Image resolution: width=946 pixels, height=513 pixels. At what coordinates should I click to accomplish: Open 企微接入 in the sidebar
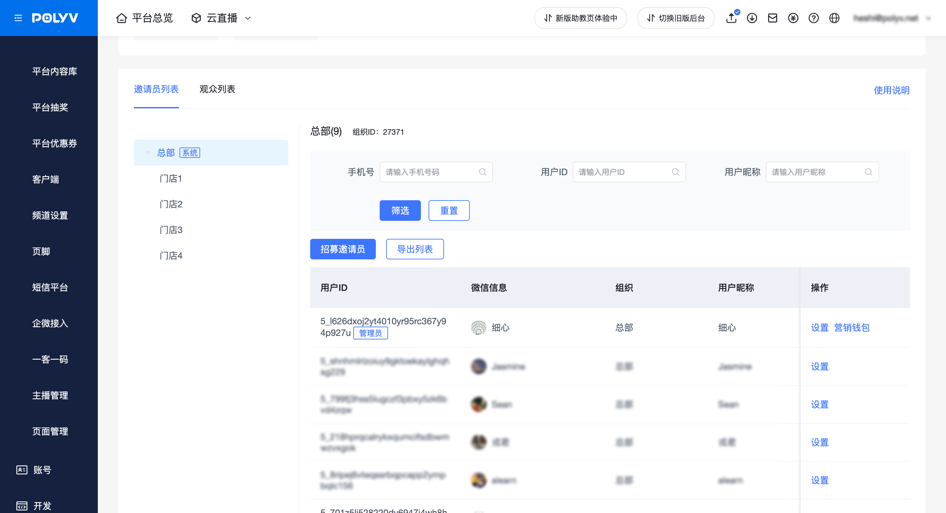pyautogui.click(x=50, y=323)
